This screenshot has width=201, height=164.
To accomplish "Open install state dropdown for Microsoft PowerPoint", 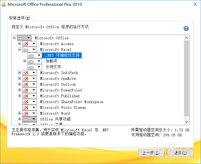I will point(29,90).
